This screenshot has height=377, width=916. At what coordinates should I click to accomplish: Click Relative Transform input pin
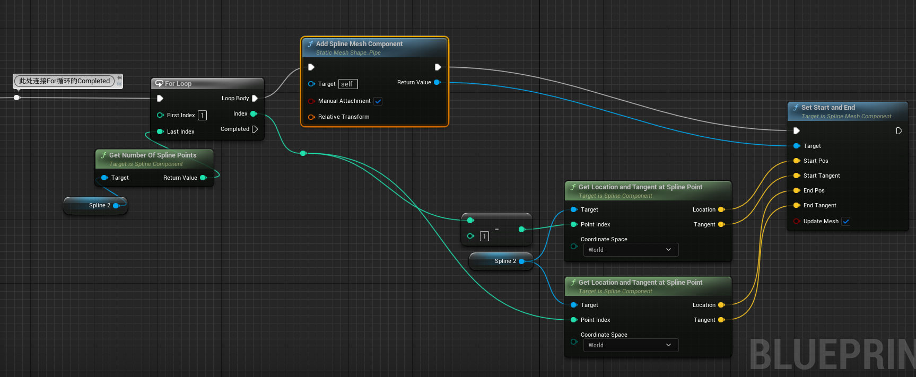pos(311,117)
